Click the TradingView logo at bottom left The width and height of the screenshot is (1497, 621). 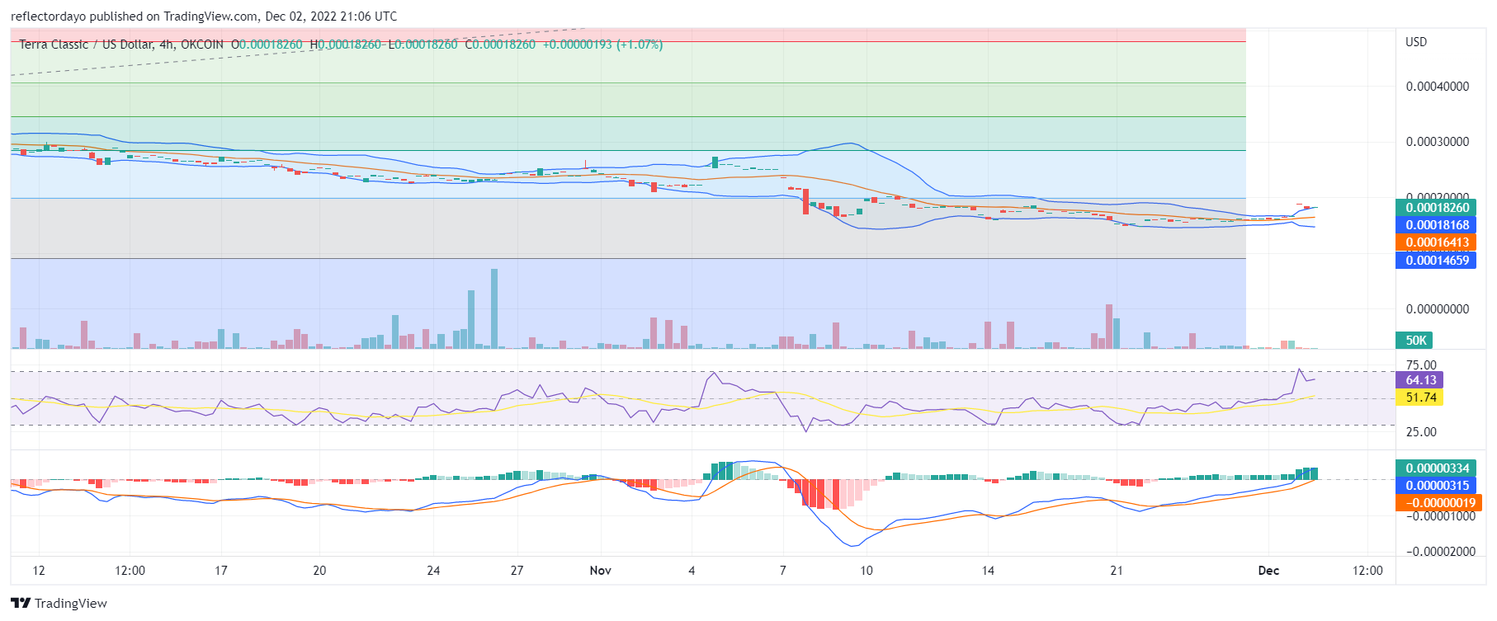coord(59,603)
